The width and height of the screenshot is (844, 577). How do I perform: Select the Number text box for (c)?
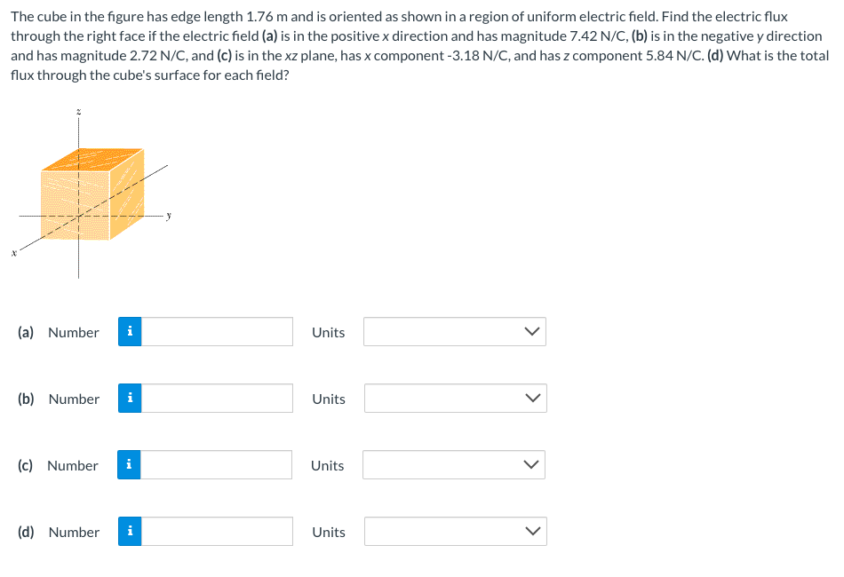click(216, 465)
